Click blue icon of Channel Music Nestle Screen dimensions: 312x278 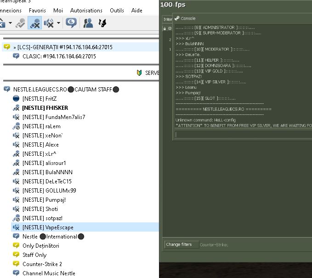point(16,273)
